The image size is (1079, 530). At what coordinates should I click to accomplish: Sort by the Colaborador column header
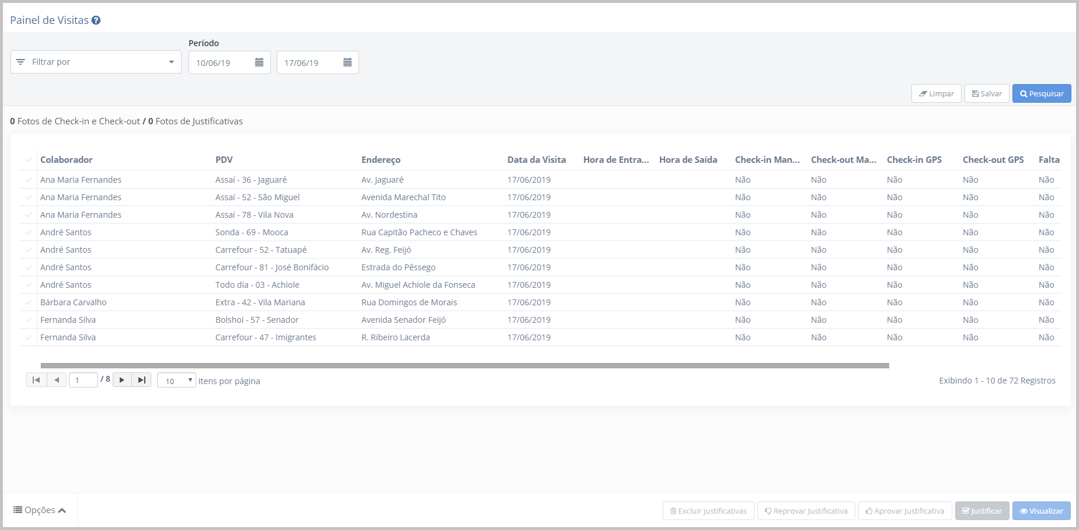point(67,160)
